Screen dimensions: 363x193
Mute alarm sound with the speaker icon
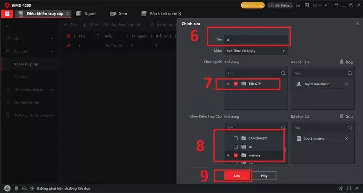pos(32,189)
